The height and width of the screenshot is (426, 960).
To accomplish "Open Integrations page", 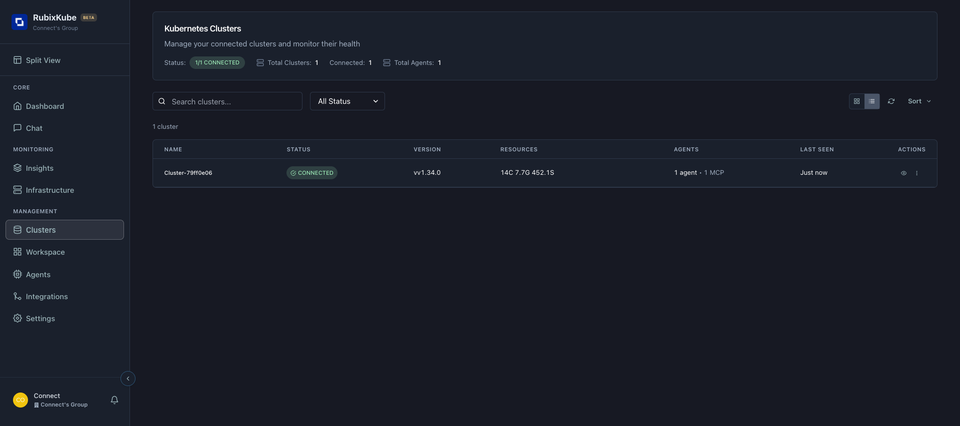I will pos(64,297).
